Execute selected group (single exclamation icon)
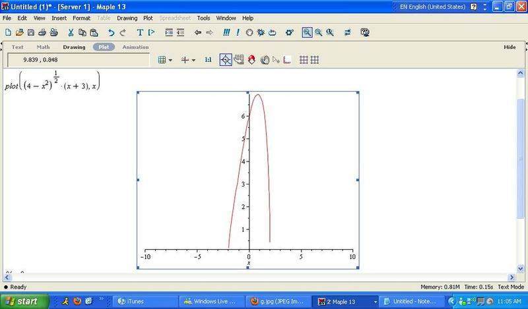528x309 pixels. click(x=238, y=32)
